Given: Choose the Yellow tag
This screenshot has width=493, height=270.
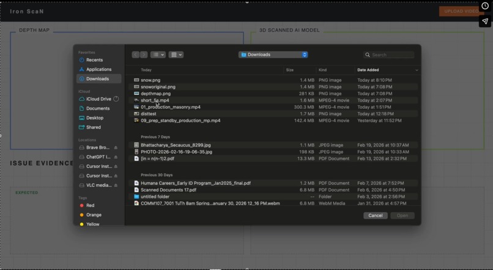Looking at the screenshot, I should tap(93, 224).
